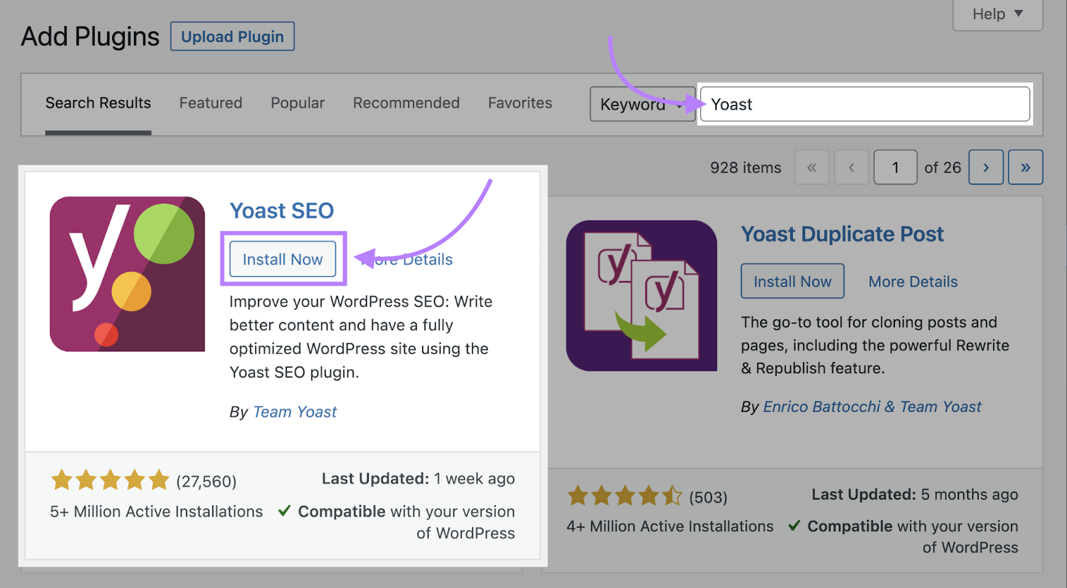Viewport: 1067px width, 588px height.
Task: Click the Yoast Duplicate Post plugin logo
Action: pyautogui.click(x=640, y=295)
